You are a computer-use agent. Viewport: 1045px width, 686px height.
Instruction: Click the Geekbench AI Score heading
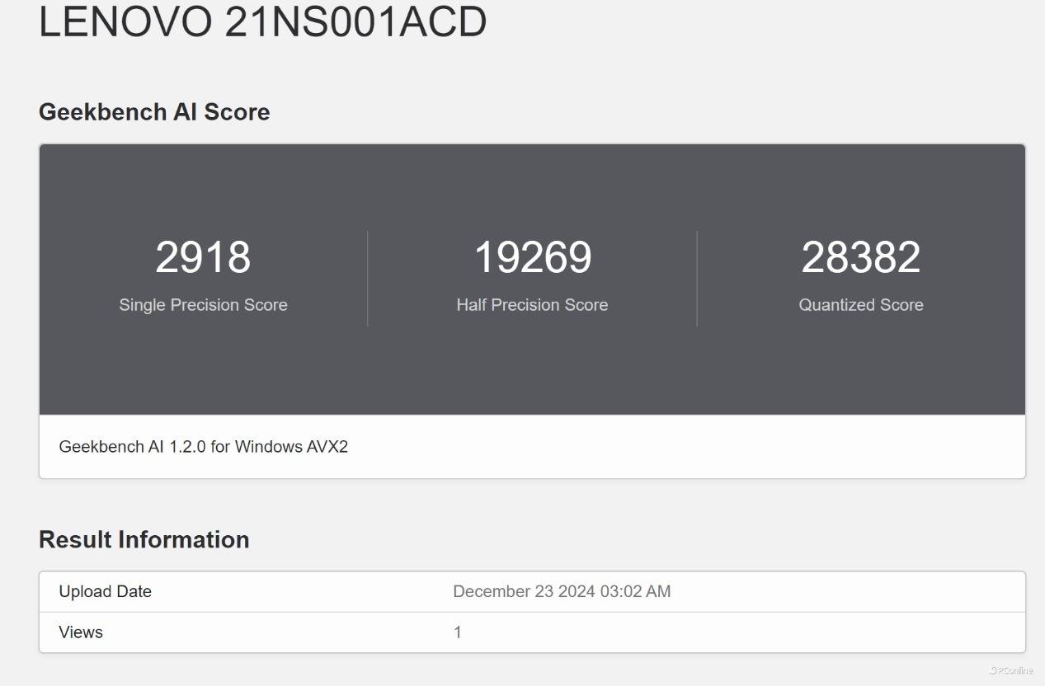(x=154, y=112)
